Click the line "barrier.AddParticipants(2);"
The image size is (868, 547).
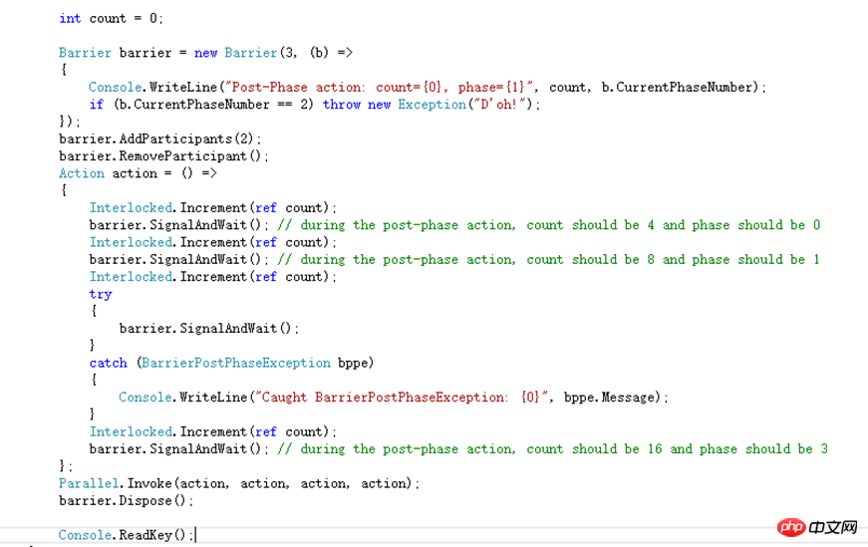pyautogui.click(x=160, y=138)
